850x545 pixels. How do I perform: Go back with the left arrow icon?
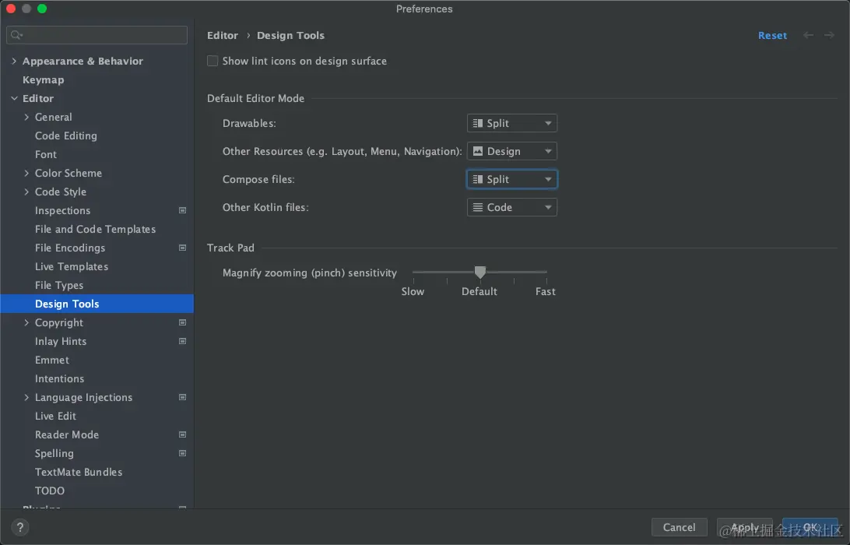click(808, 35)
